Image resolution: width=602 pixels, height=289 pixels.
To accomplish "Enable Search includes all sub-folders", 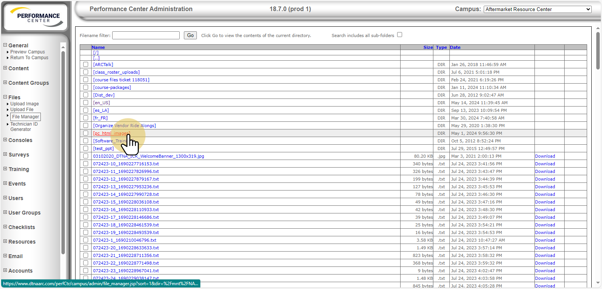I will pyautogui.click(x=399, y=35).
